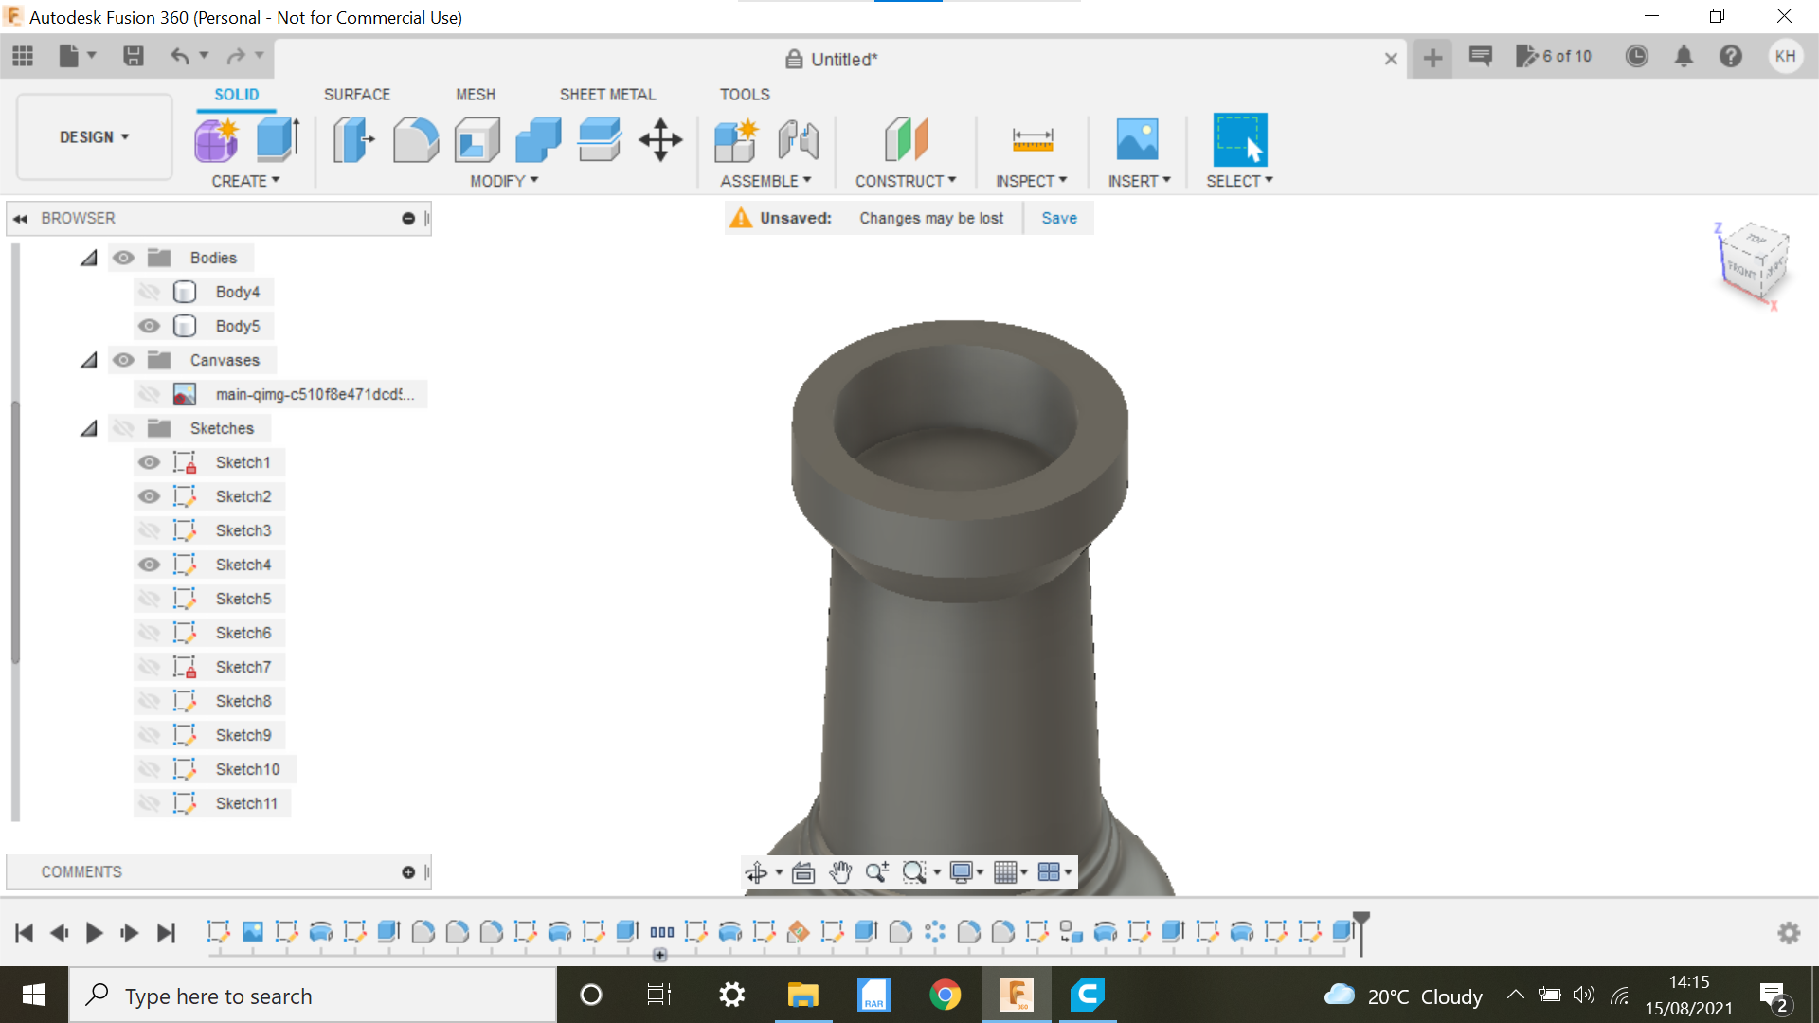Pick the Shell tool icon

(477, 140)
